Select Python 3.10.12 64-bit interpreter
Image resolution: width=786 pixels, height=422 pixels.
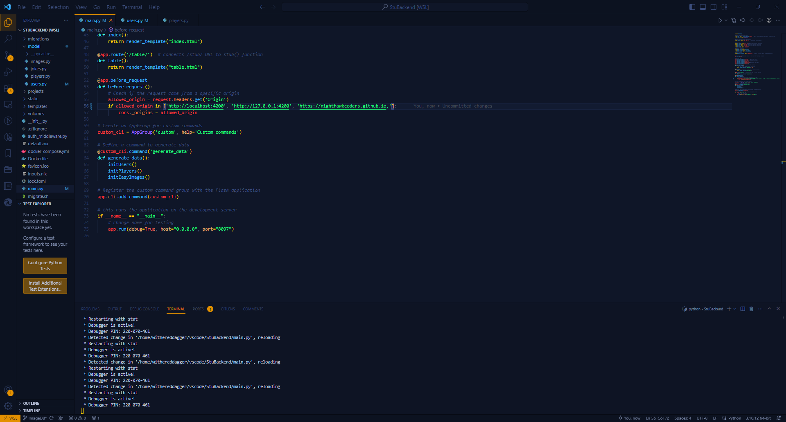(x=758, y=418)
